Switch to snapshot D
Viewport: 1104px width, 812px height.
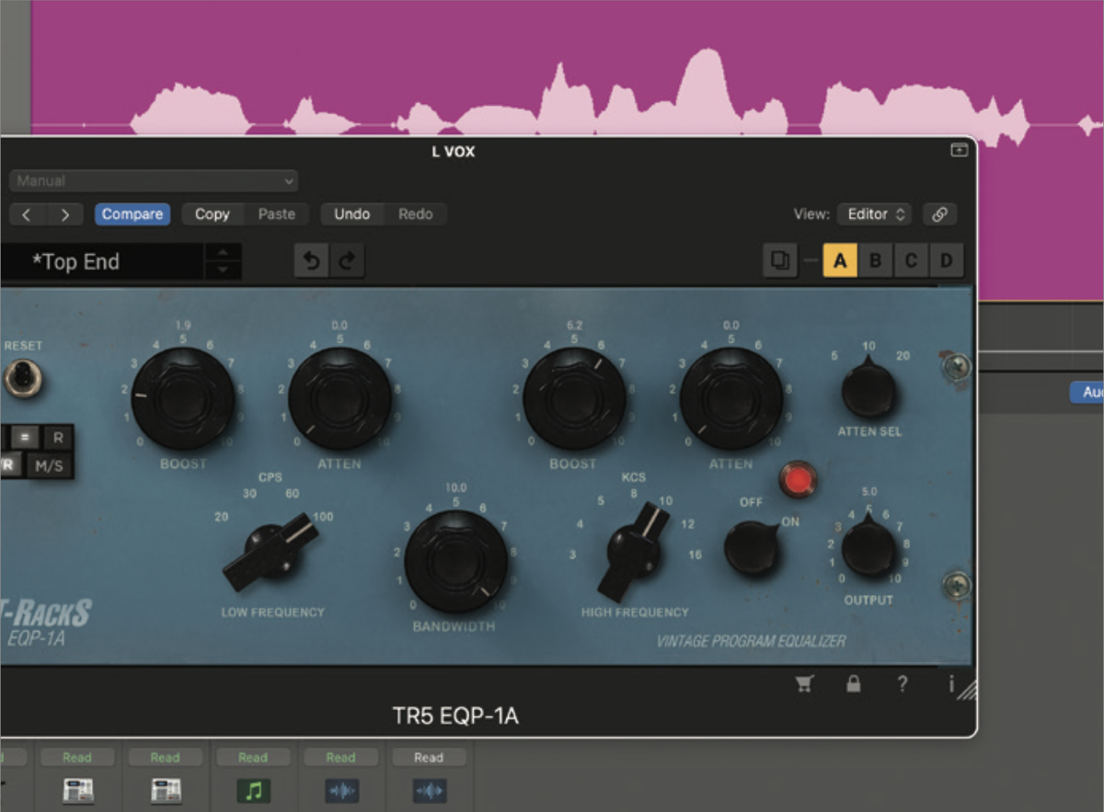coord(946,260)
